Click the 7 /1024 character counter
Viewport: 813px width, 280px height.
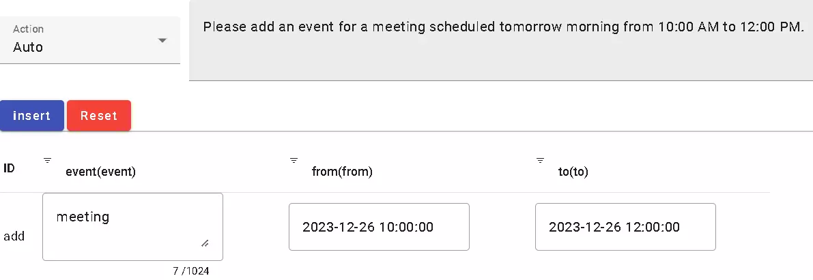(x=190, y=271)
